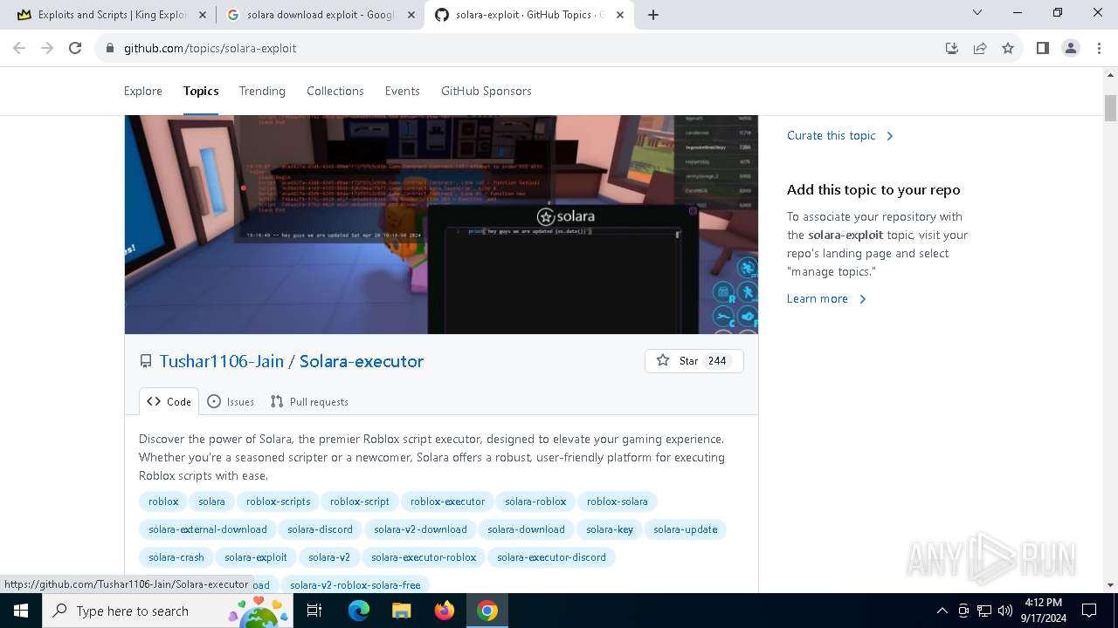1118x628 pixels.
Task: Share this page via share icon
Action: 980,48
